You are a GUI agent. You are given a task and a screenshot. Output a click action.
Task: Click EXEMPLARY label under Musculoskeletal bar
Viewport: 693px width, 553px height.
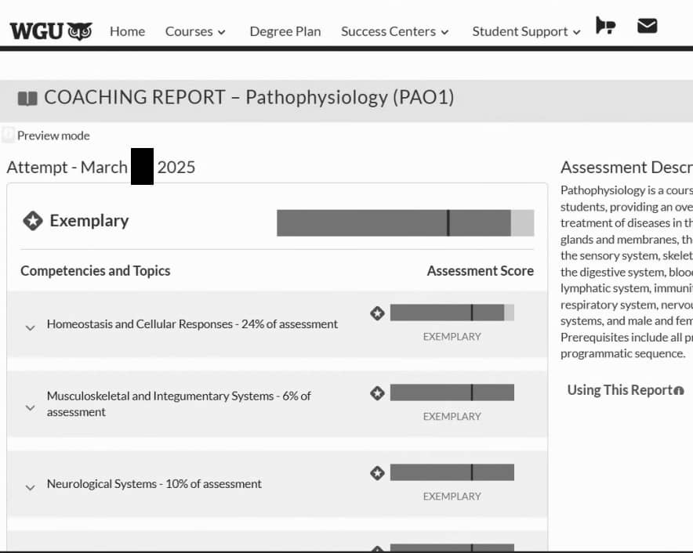(452, 417)
